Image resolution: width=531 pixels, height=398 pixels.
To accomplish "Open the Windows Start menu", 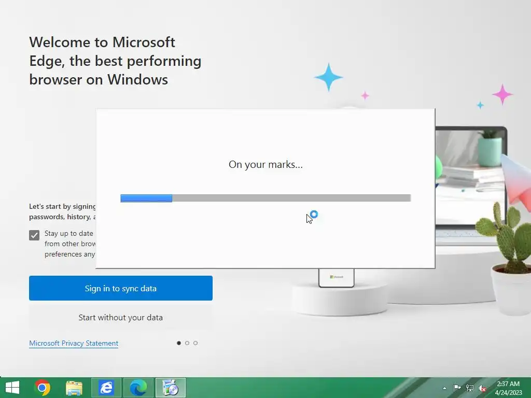I will (x=12, y=388).
